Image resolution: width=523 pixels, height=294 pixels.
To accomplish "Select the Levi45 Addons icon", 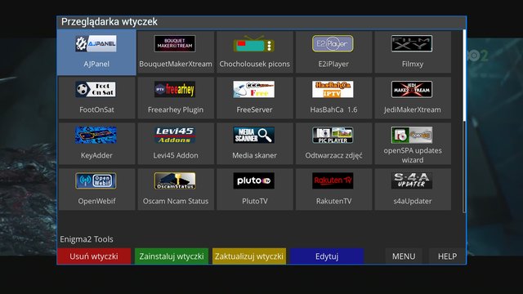I will coord(175,135).
